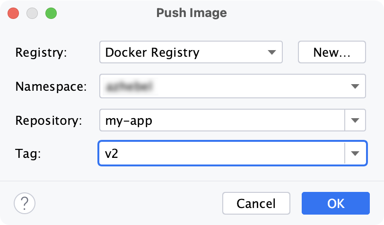Show the Tag suggestions dropdown arrow

point(355,153)
